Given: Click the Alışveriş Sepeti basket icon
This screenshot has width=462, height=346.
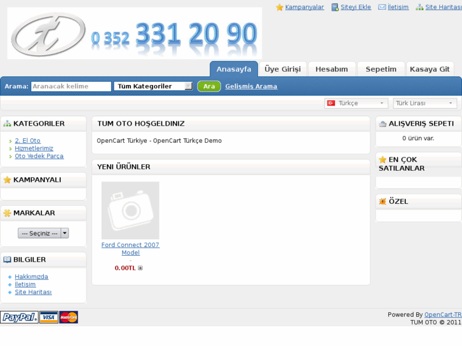Looking at the screenshot, I should [x=383, y=124].
